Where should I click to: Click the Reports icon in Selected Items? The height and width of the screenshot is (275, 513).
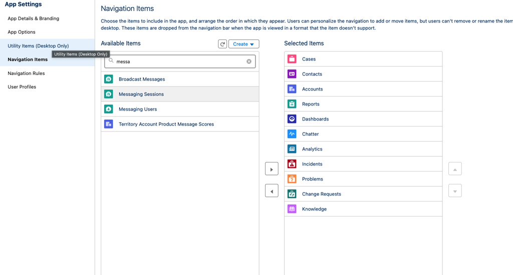click(292, 104)
